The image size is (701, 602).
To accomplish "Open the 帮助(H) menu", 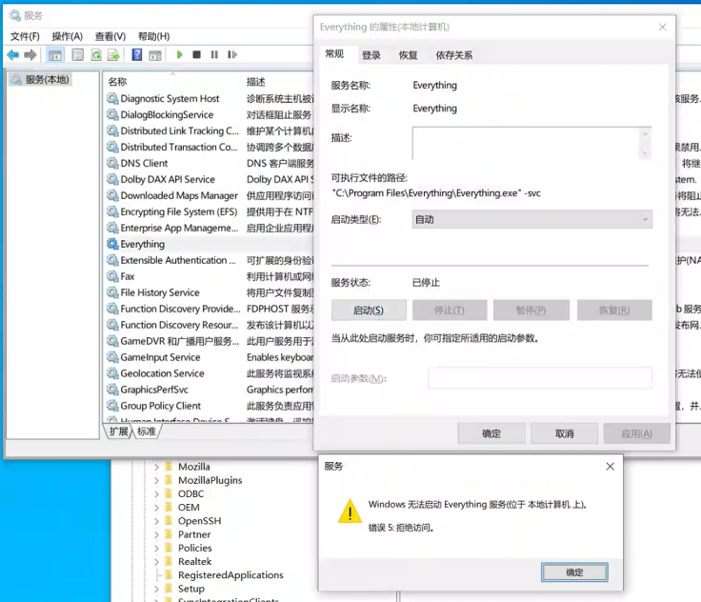I will (x=153, y=36).
